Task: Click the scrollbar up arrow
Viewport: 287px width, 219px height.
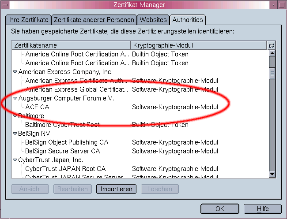Action: pyautogui.click(x=272, y=53)
